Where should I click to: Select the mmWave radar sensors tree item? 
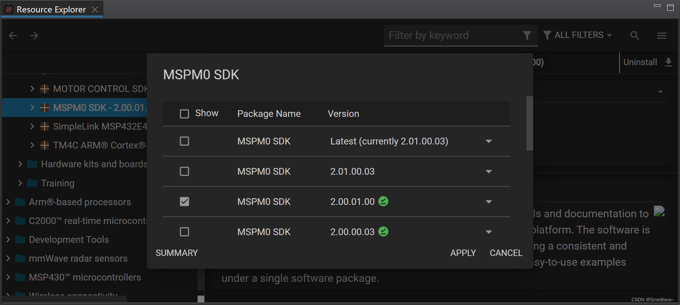coord(78,258)
